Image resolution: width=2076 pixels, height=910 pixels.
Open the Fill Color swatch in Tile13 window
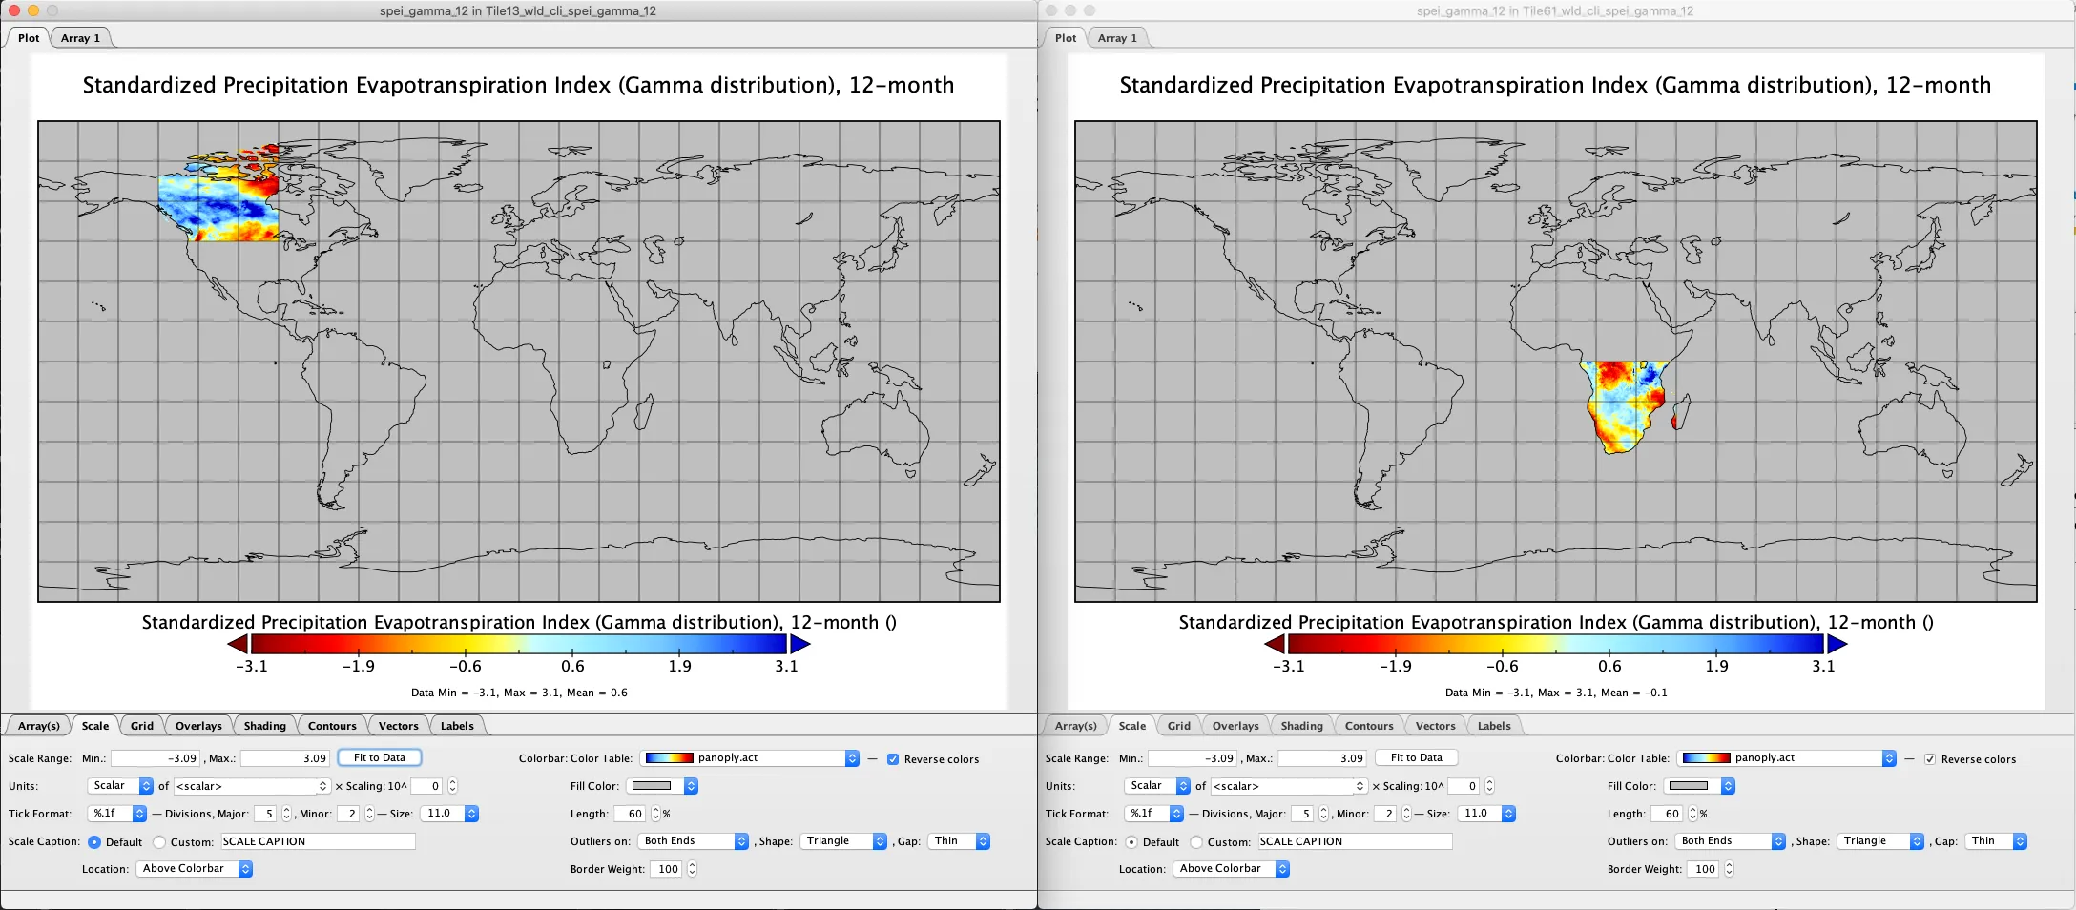coord(662,786)
